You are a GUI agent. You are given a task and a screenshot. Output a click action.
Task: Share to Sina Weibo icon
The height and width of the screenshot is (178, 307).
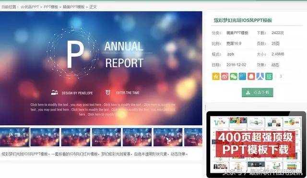224,76
